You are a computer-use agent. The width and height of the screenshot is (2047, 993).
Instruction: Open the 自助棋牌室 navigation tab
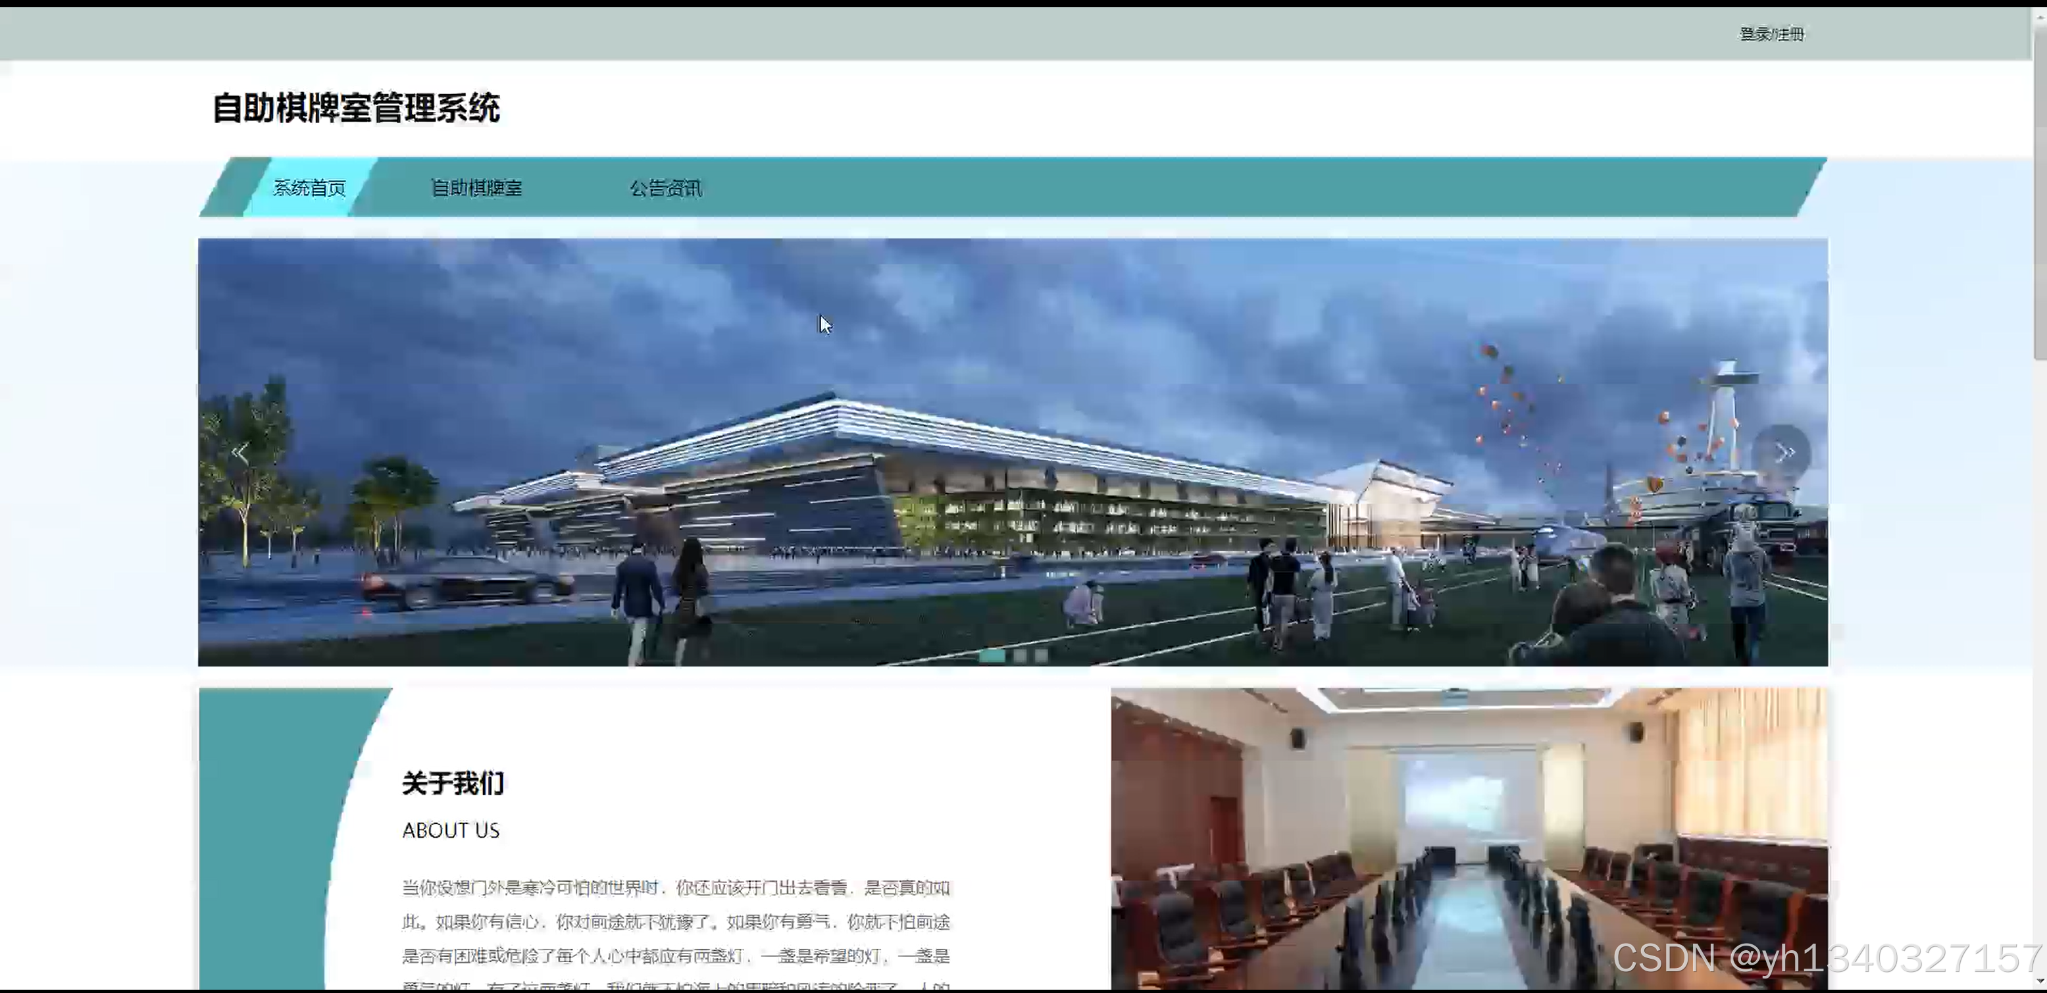pos(476,188)
